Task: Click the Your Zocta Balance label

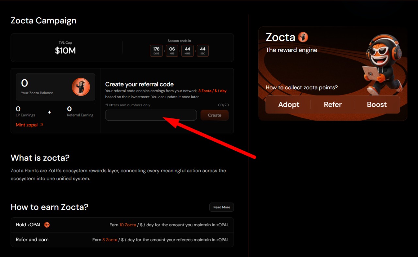Action: pyautogui.click(x=37, y=93)
